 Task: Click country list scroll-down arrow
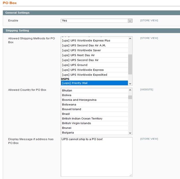point(130,133)
